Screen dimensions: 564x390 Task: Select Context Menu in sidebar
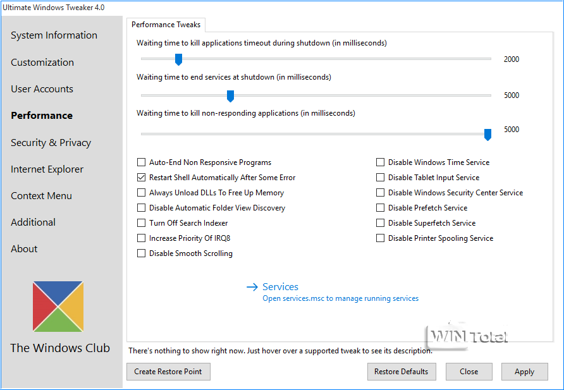pos(41,196)
